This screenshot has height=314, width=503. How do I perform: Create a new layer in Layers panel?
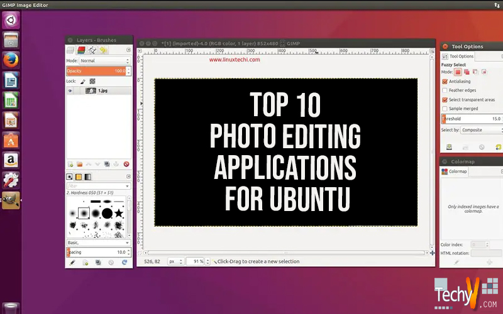(71, 164)
